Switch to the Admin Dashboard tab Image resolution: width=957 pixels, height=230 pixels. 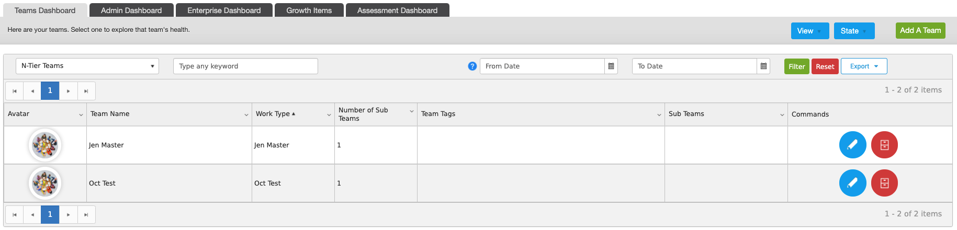click(x=131, y=10)
